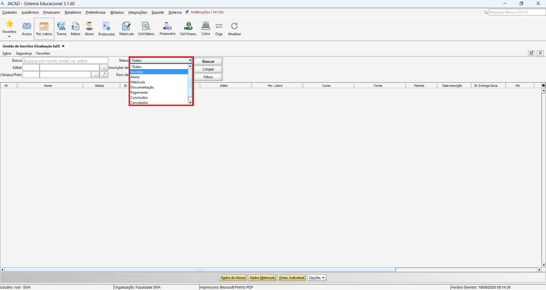The width and height of the screenshot is (546, 290).
Task: Open Avisos envelope icon
Action: coord(27,26)
